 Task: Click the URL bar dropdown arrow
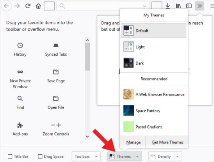145,6
